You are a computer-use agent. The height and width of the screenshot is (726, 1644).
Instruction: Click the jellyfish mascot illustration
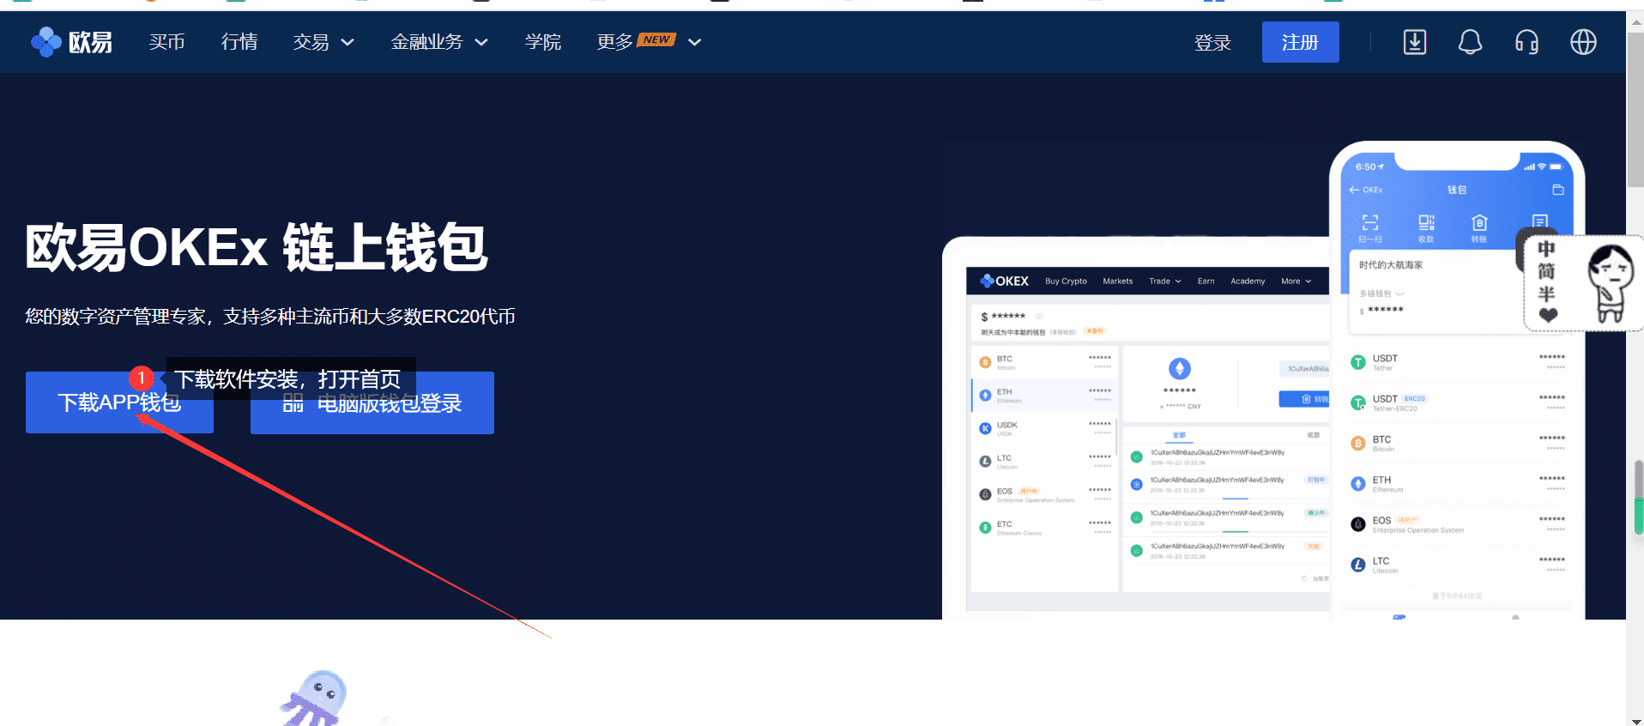pyautogui.click(x=315, y=699)
